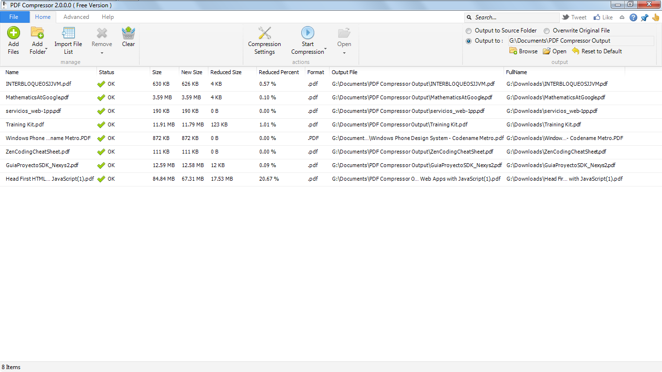The image size is (662, 372).
Task: Click the 1.01 % reduced percent value
Action: pyautogui.click(x=268, y=124)
